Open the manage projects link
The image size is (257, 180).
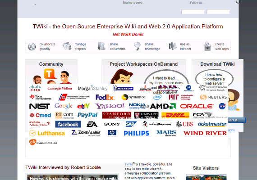click(80, 46)
